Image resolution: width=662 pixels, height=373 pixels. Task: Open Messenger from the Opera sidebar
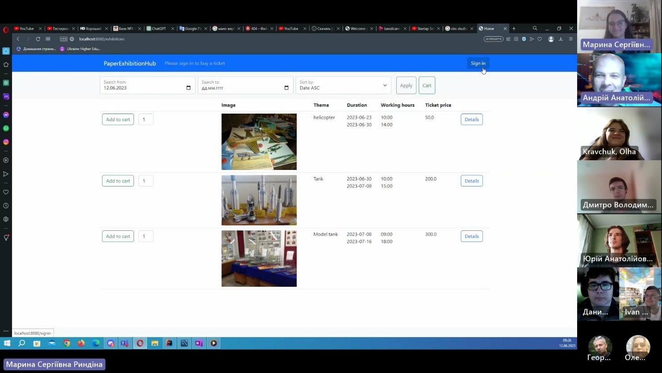[x=6, y=115]
